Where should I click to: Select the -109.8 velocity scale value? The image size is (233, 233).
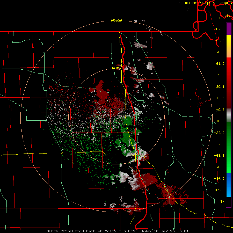coord(218,190)
